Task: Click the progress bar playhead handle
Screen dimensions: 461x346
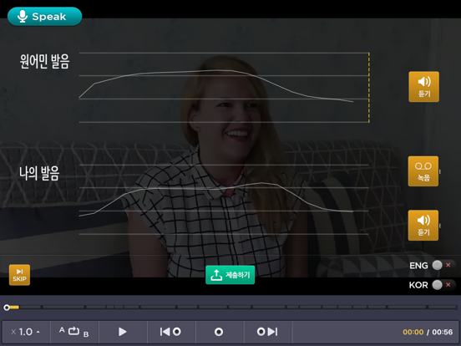Action: pos(7,308)
